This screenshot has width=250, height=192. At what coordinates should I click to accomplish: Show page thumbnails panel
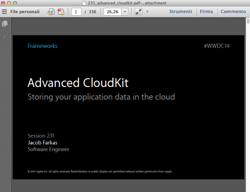tap(5, 24)
